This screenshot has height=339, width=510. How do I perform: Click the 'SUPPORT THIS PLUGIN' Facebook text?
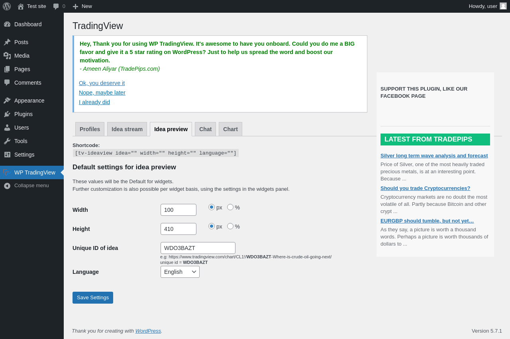424,93
